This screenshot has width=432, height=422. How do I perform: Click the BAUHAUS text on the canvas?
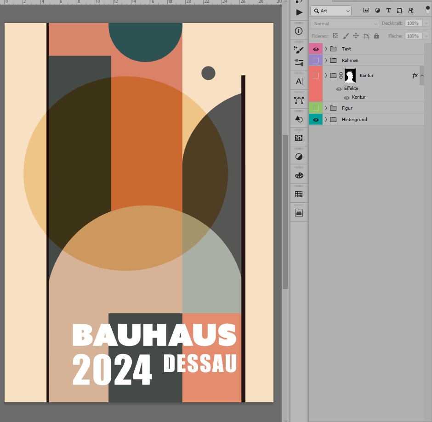(x=154, y=335)
